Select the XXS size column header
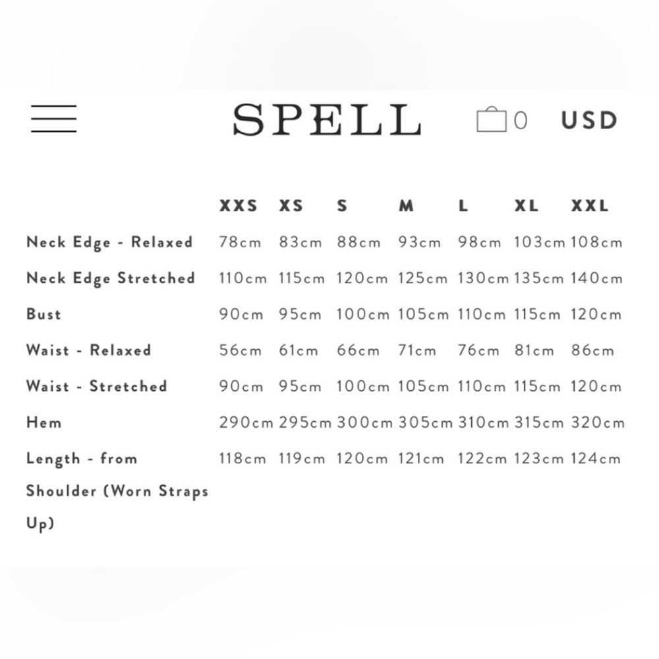659x659 pixels. (x=239, y=206)
